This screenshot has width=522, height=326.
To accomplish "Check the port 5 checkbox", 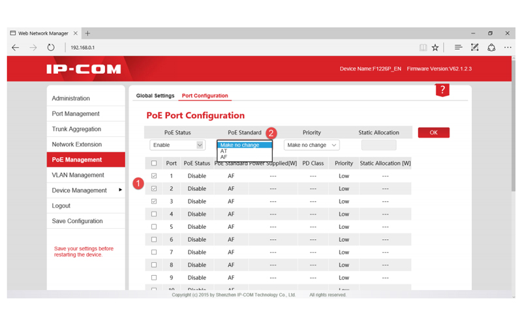I will tap(154, 227).
